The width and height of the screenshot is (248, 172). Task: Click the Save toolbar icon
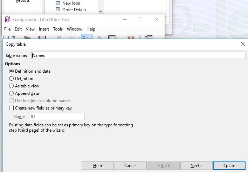42,37
